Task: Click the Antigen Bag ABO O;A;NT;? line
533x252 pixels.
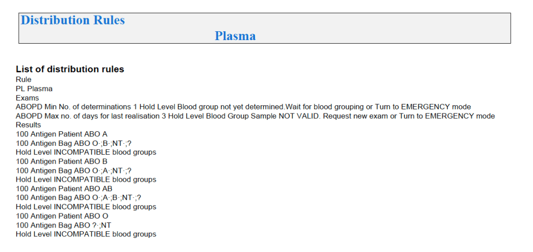Action: pos(70,170)
